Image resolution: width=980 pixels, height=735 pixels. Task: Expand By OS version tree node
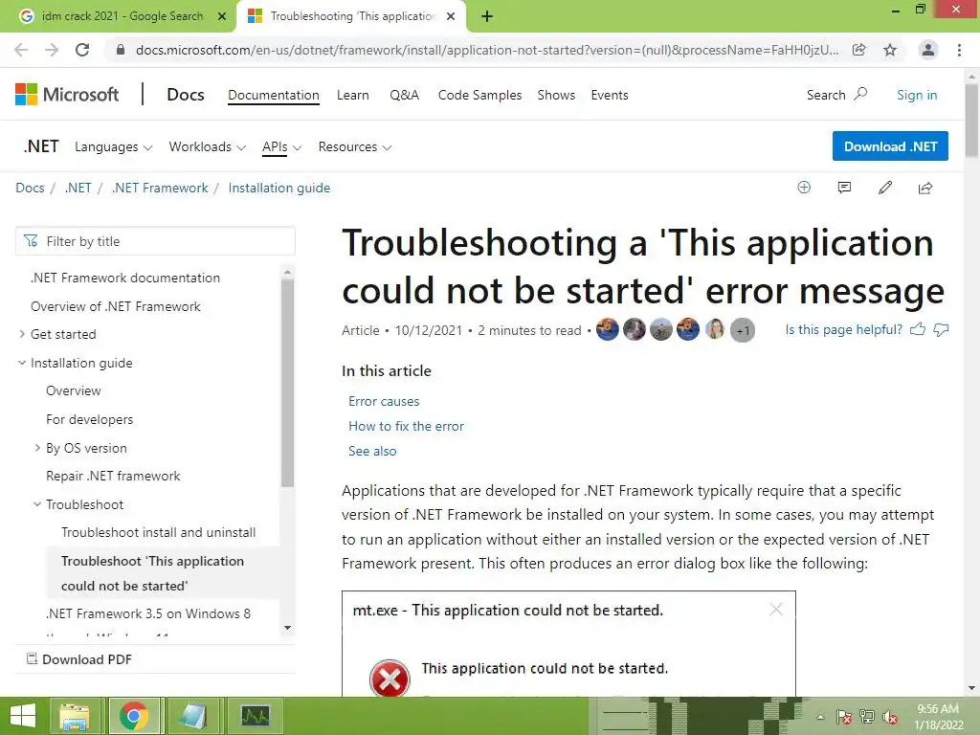coord(37,448)
